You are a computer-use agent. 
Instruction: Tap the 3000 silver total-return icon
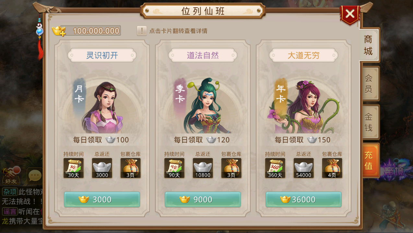(x=102, y=168)
